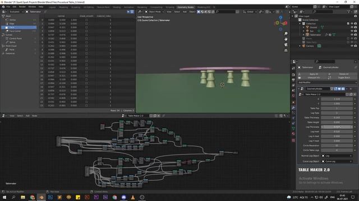Click the Leg Thickness value slider
Viewport: 359px width, 201px height.
[x=337, y=127]
